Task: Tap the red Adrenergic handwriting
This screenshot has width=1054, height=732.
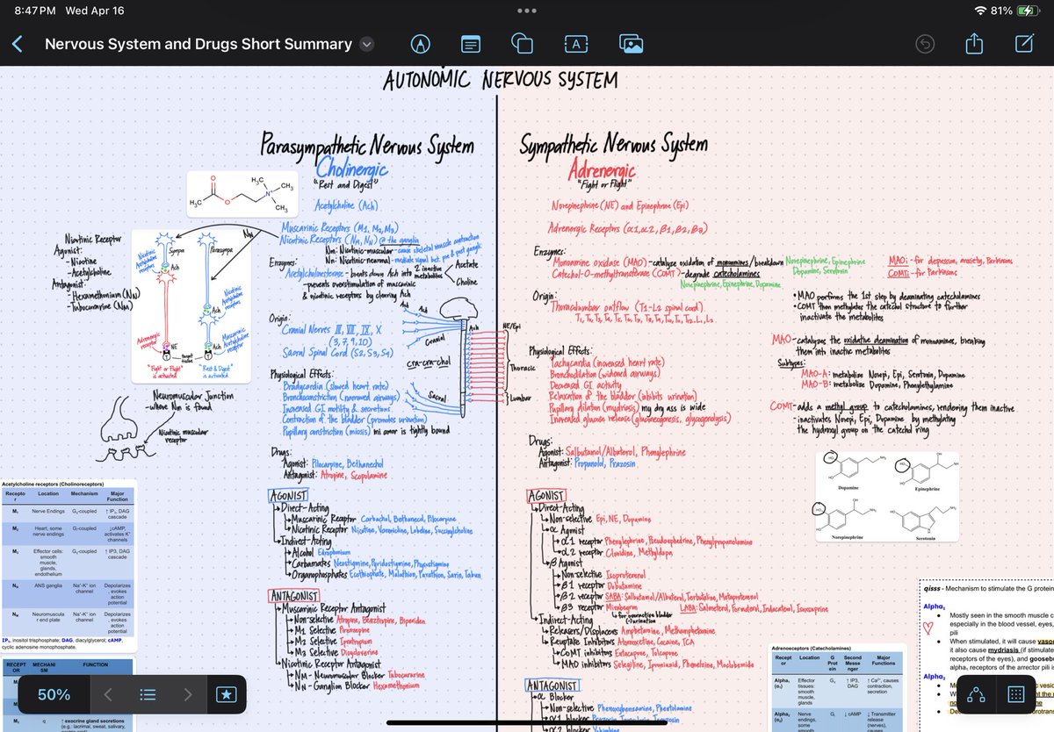Action: (x=602, y=169)
